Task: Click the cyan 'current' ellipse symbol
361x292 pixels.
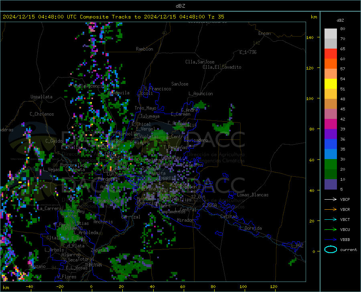Action: tap(331, 249)
